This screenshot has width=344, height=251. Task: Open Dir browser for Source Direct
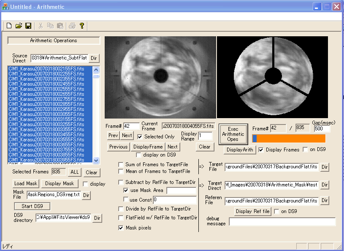tap(95, 58)
